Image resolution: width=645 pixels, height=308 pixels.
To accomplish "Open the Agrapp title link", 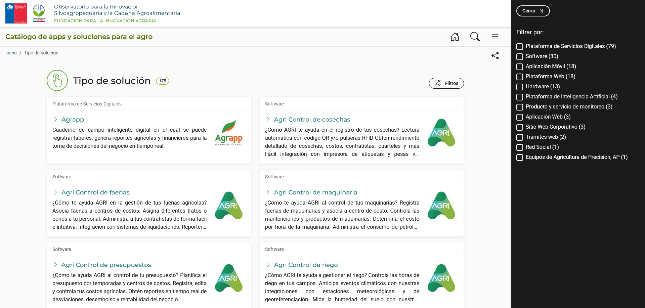I will [x=73, y=120].
